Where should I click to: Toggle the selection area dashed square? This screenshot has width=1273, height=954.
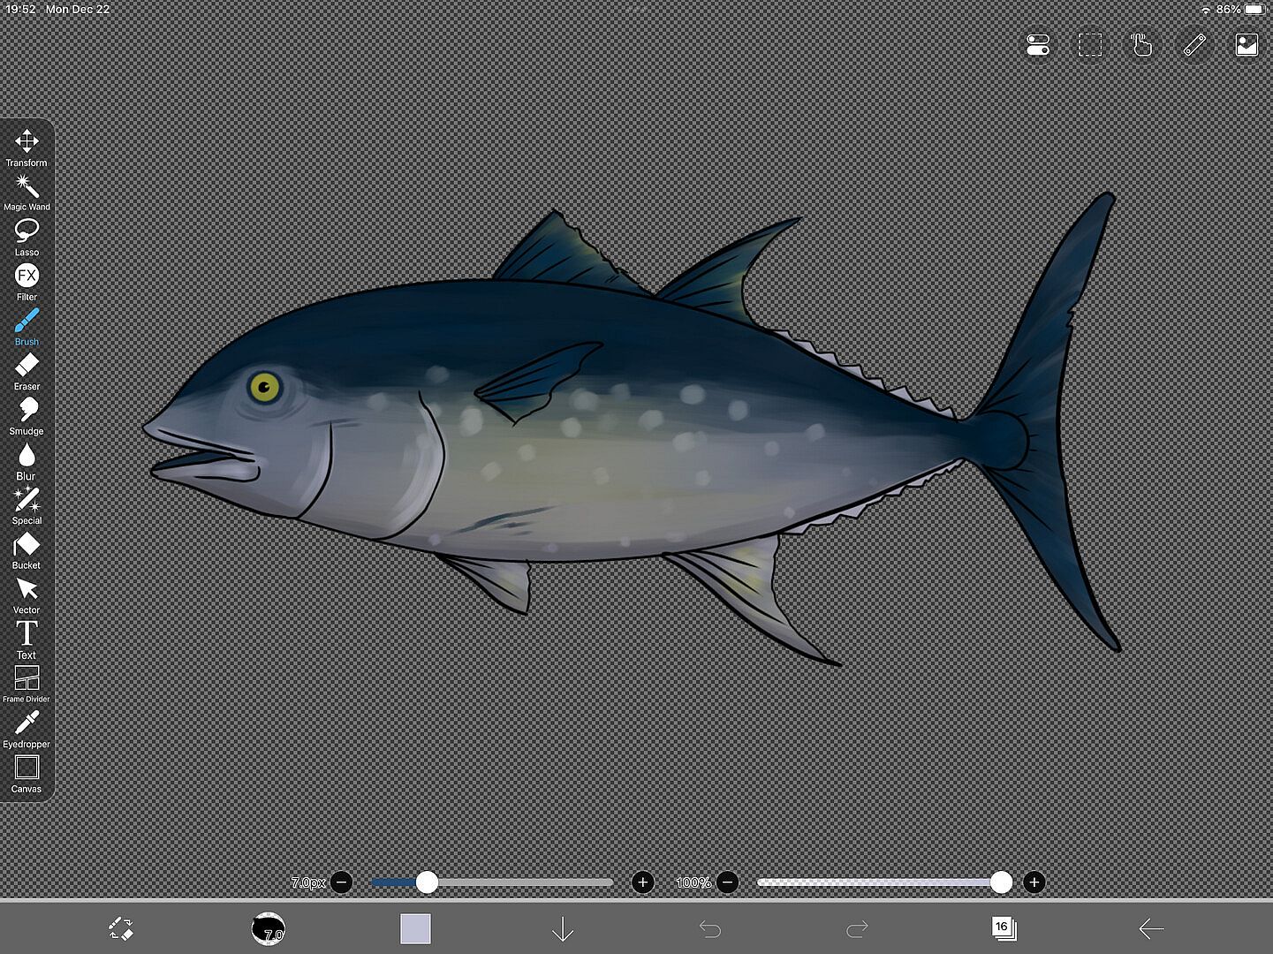(x=1090, y=45)
